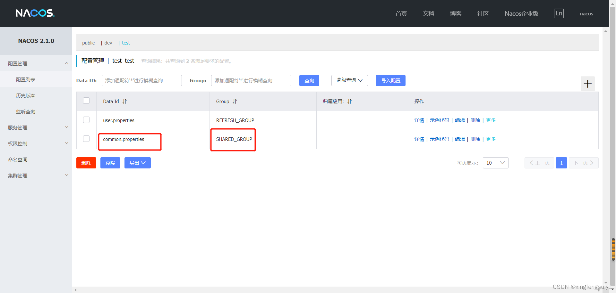
Task: Open 配置列表 in the sidebar
Action: 36,79
